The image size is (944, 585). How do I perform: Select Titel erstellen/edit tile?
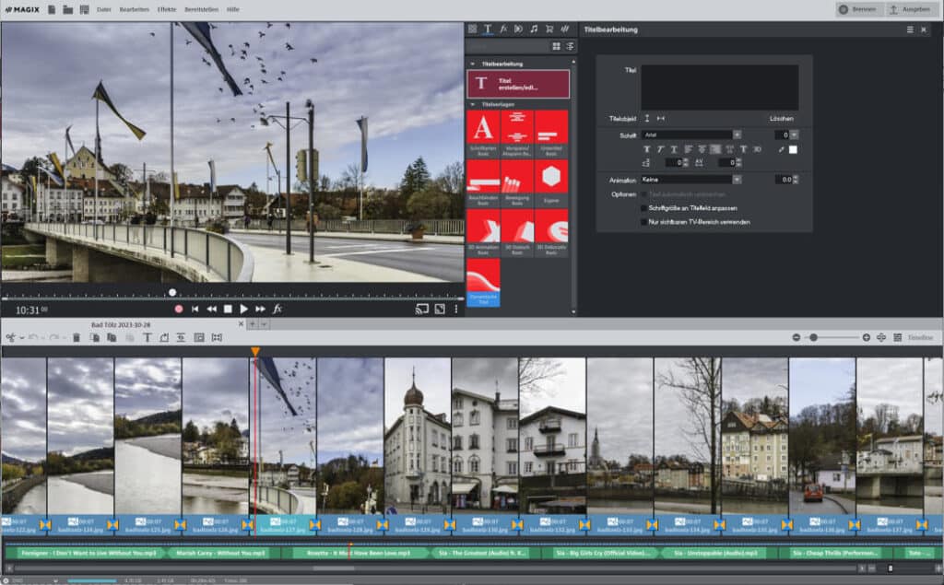coord(518,84)
